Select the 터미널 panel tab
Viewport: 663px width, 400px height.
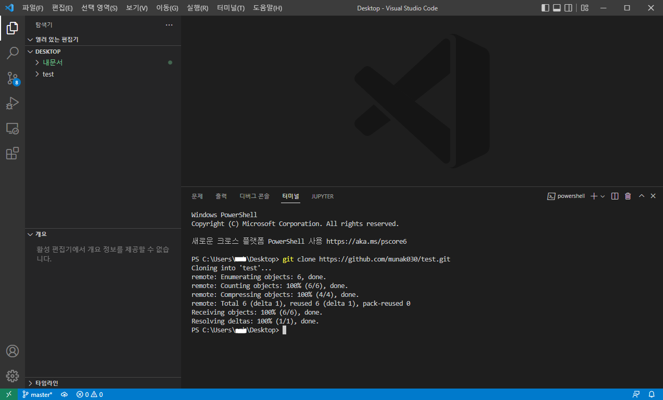(291, 196)
